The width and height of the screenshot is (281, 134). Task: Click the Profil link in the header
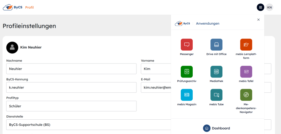pyautogui.click(x=29, y=8)
